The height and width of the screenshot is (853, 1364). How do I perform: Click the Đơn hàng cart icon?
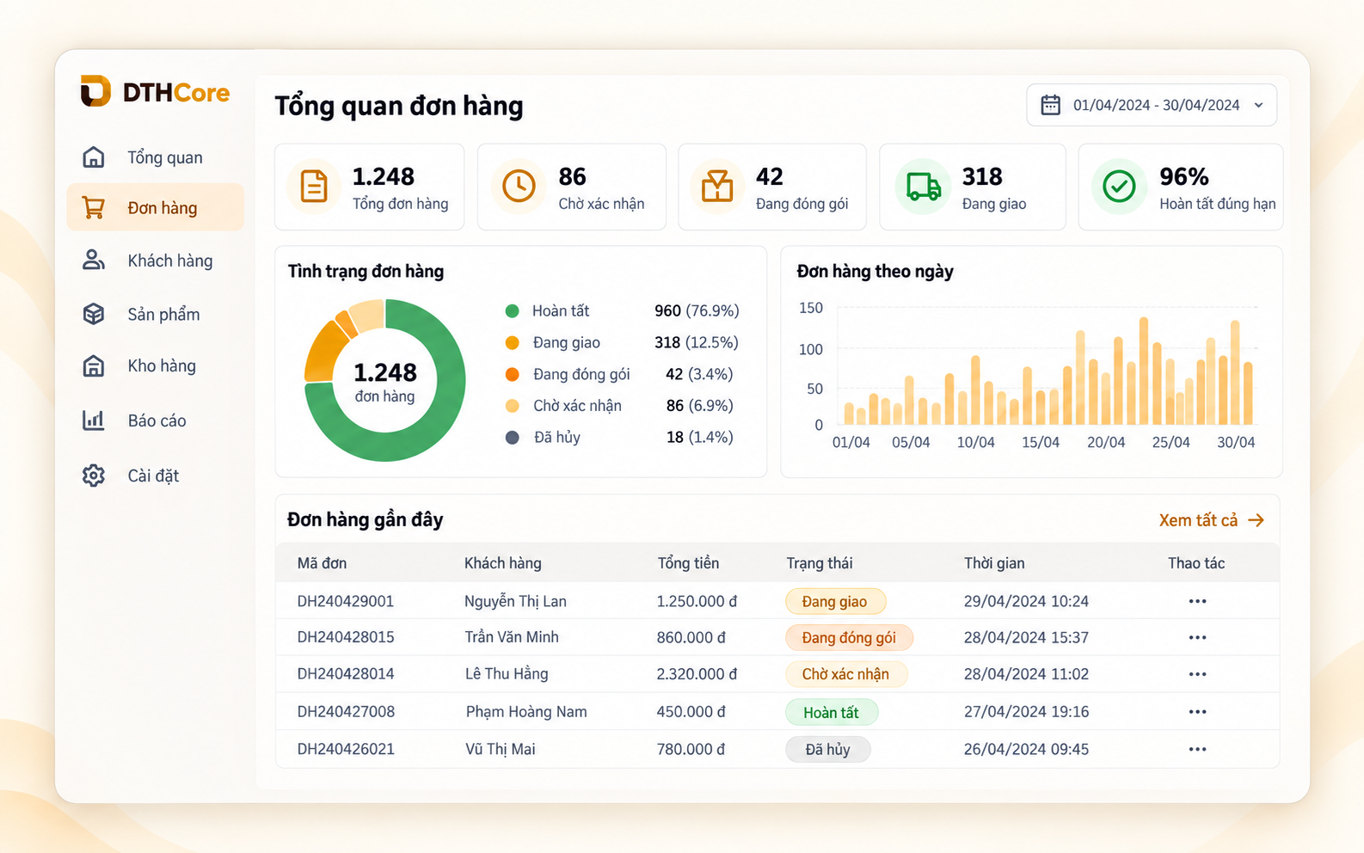click(94, 207)
